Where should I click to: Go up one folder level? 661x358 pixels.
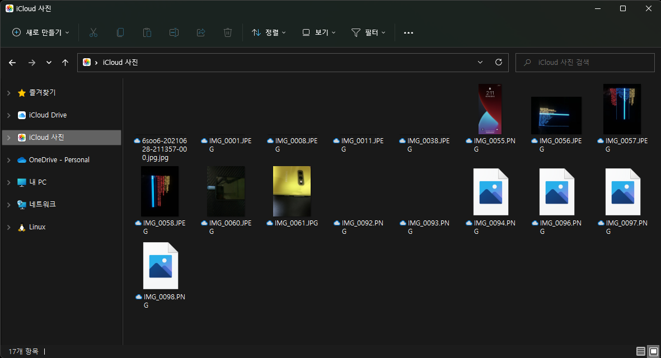click(x=65, y=62)
